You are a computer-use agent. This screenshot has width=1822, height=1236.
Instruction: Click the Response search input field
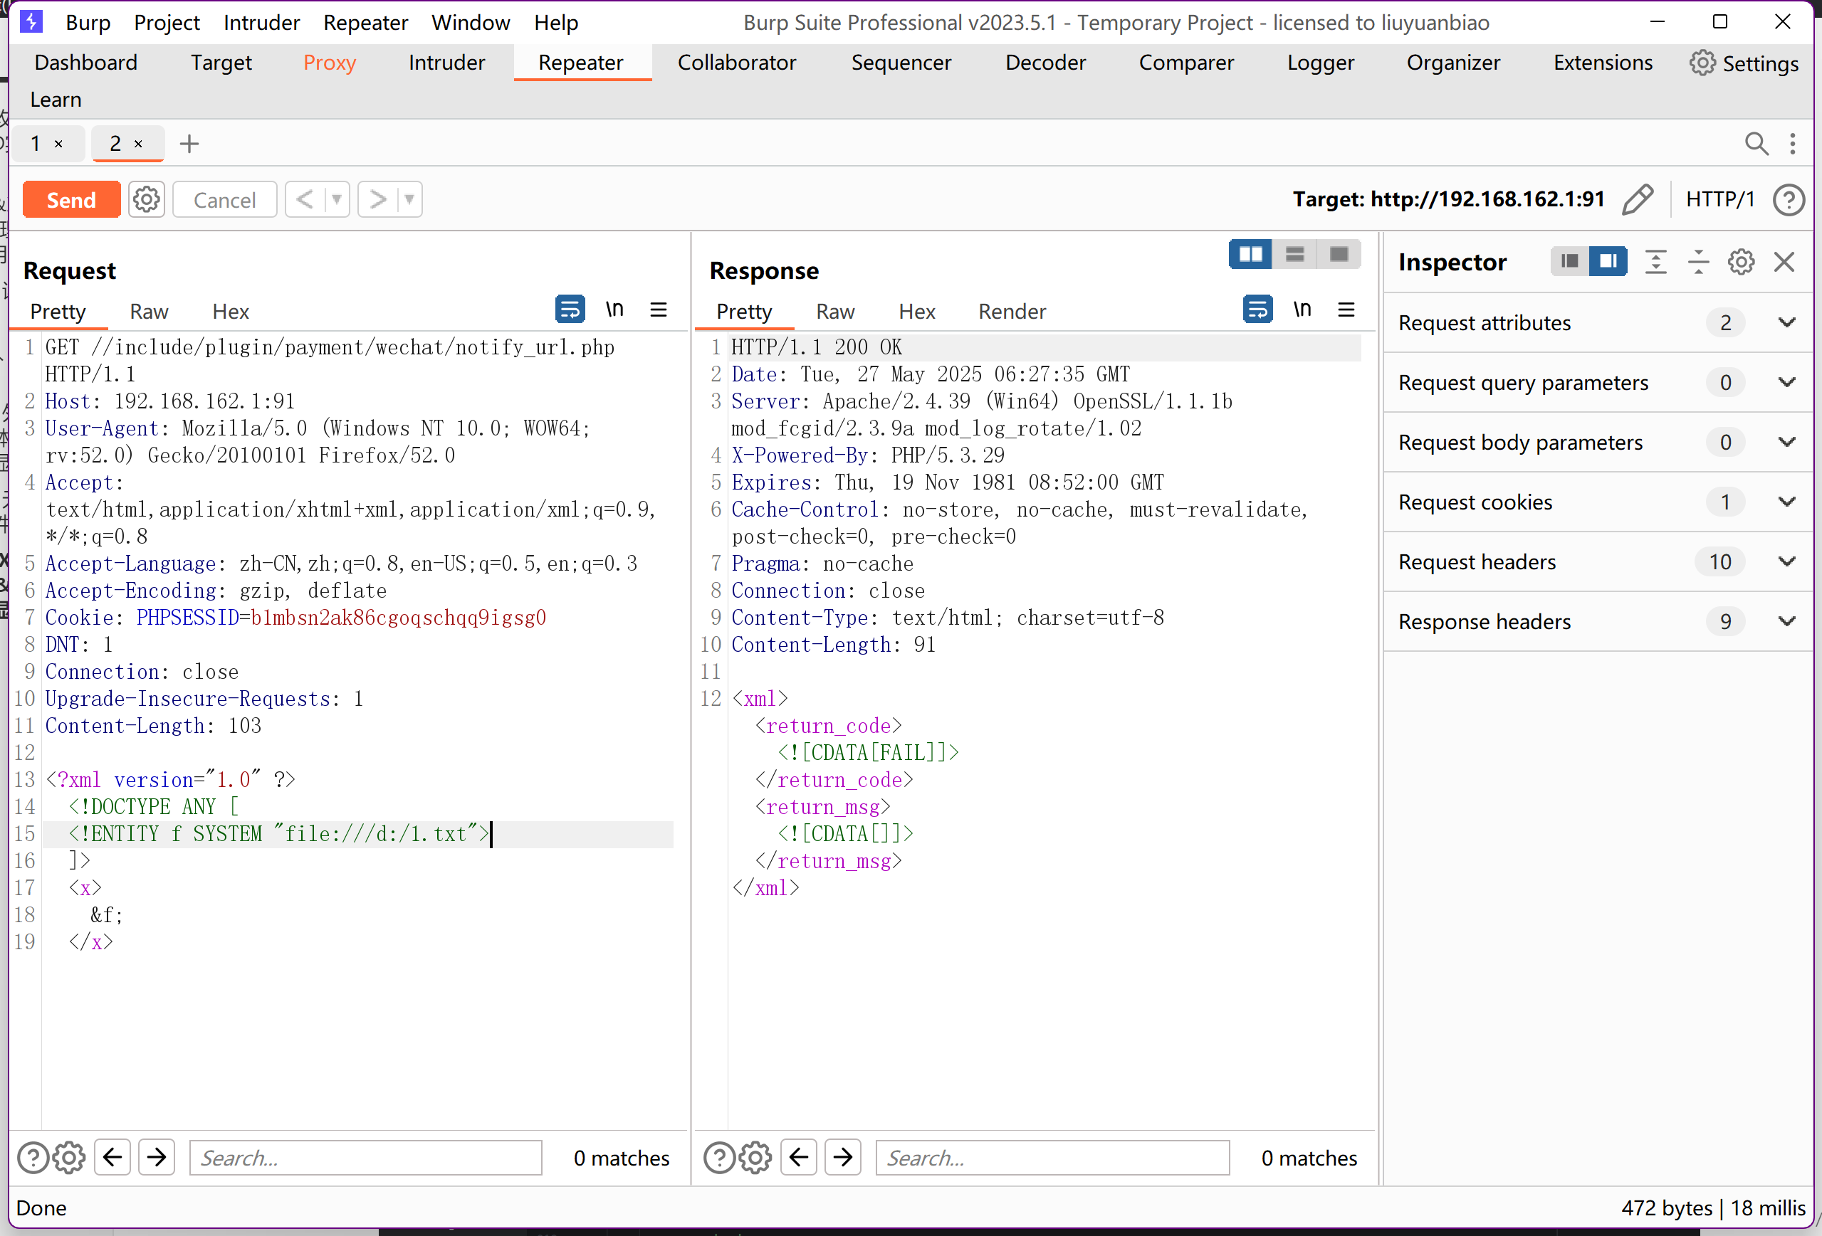click(1052, 1157)
